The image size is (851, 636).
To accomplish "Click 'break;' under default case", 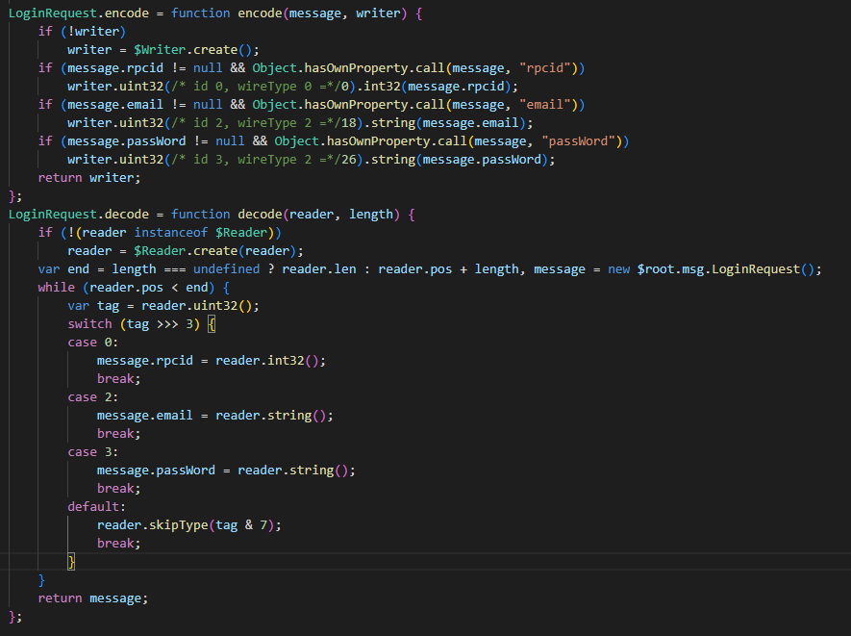I will (119, 543).
